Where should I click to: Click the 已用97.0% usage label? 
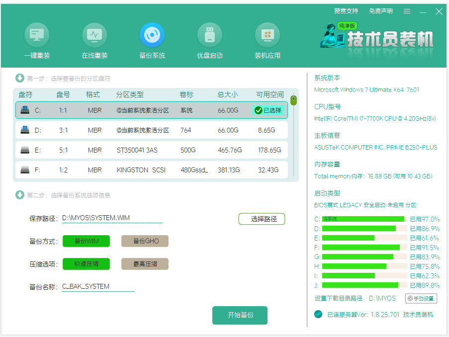point(425,219)
